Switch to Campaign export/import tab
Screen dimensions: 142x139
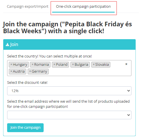coord(28,7)
